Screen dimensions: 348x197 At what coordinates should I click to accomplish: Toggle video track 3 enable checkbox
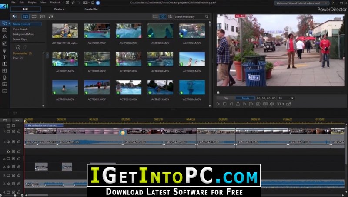click(x=13, y=175)
